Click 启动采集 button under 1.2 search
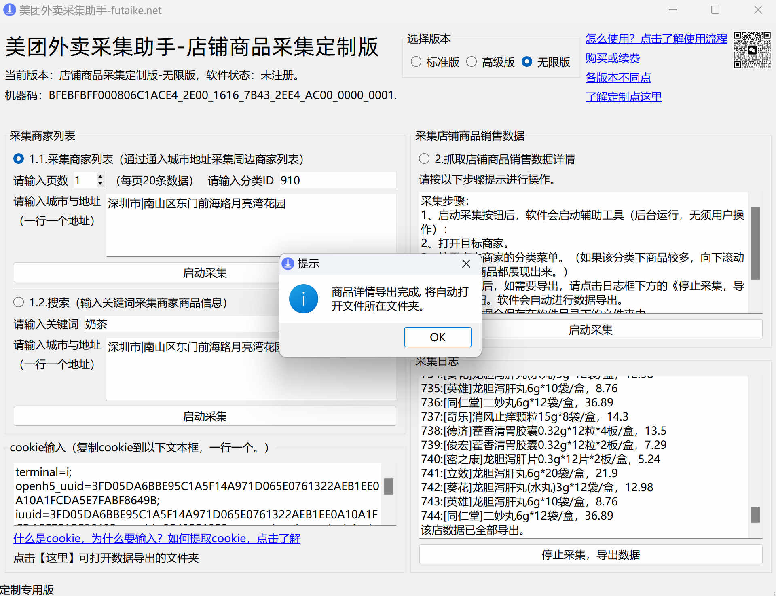 tap(205, 416)
